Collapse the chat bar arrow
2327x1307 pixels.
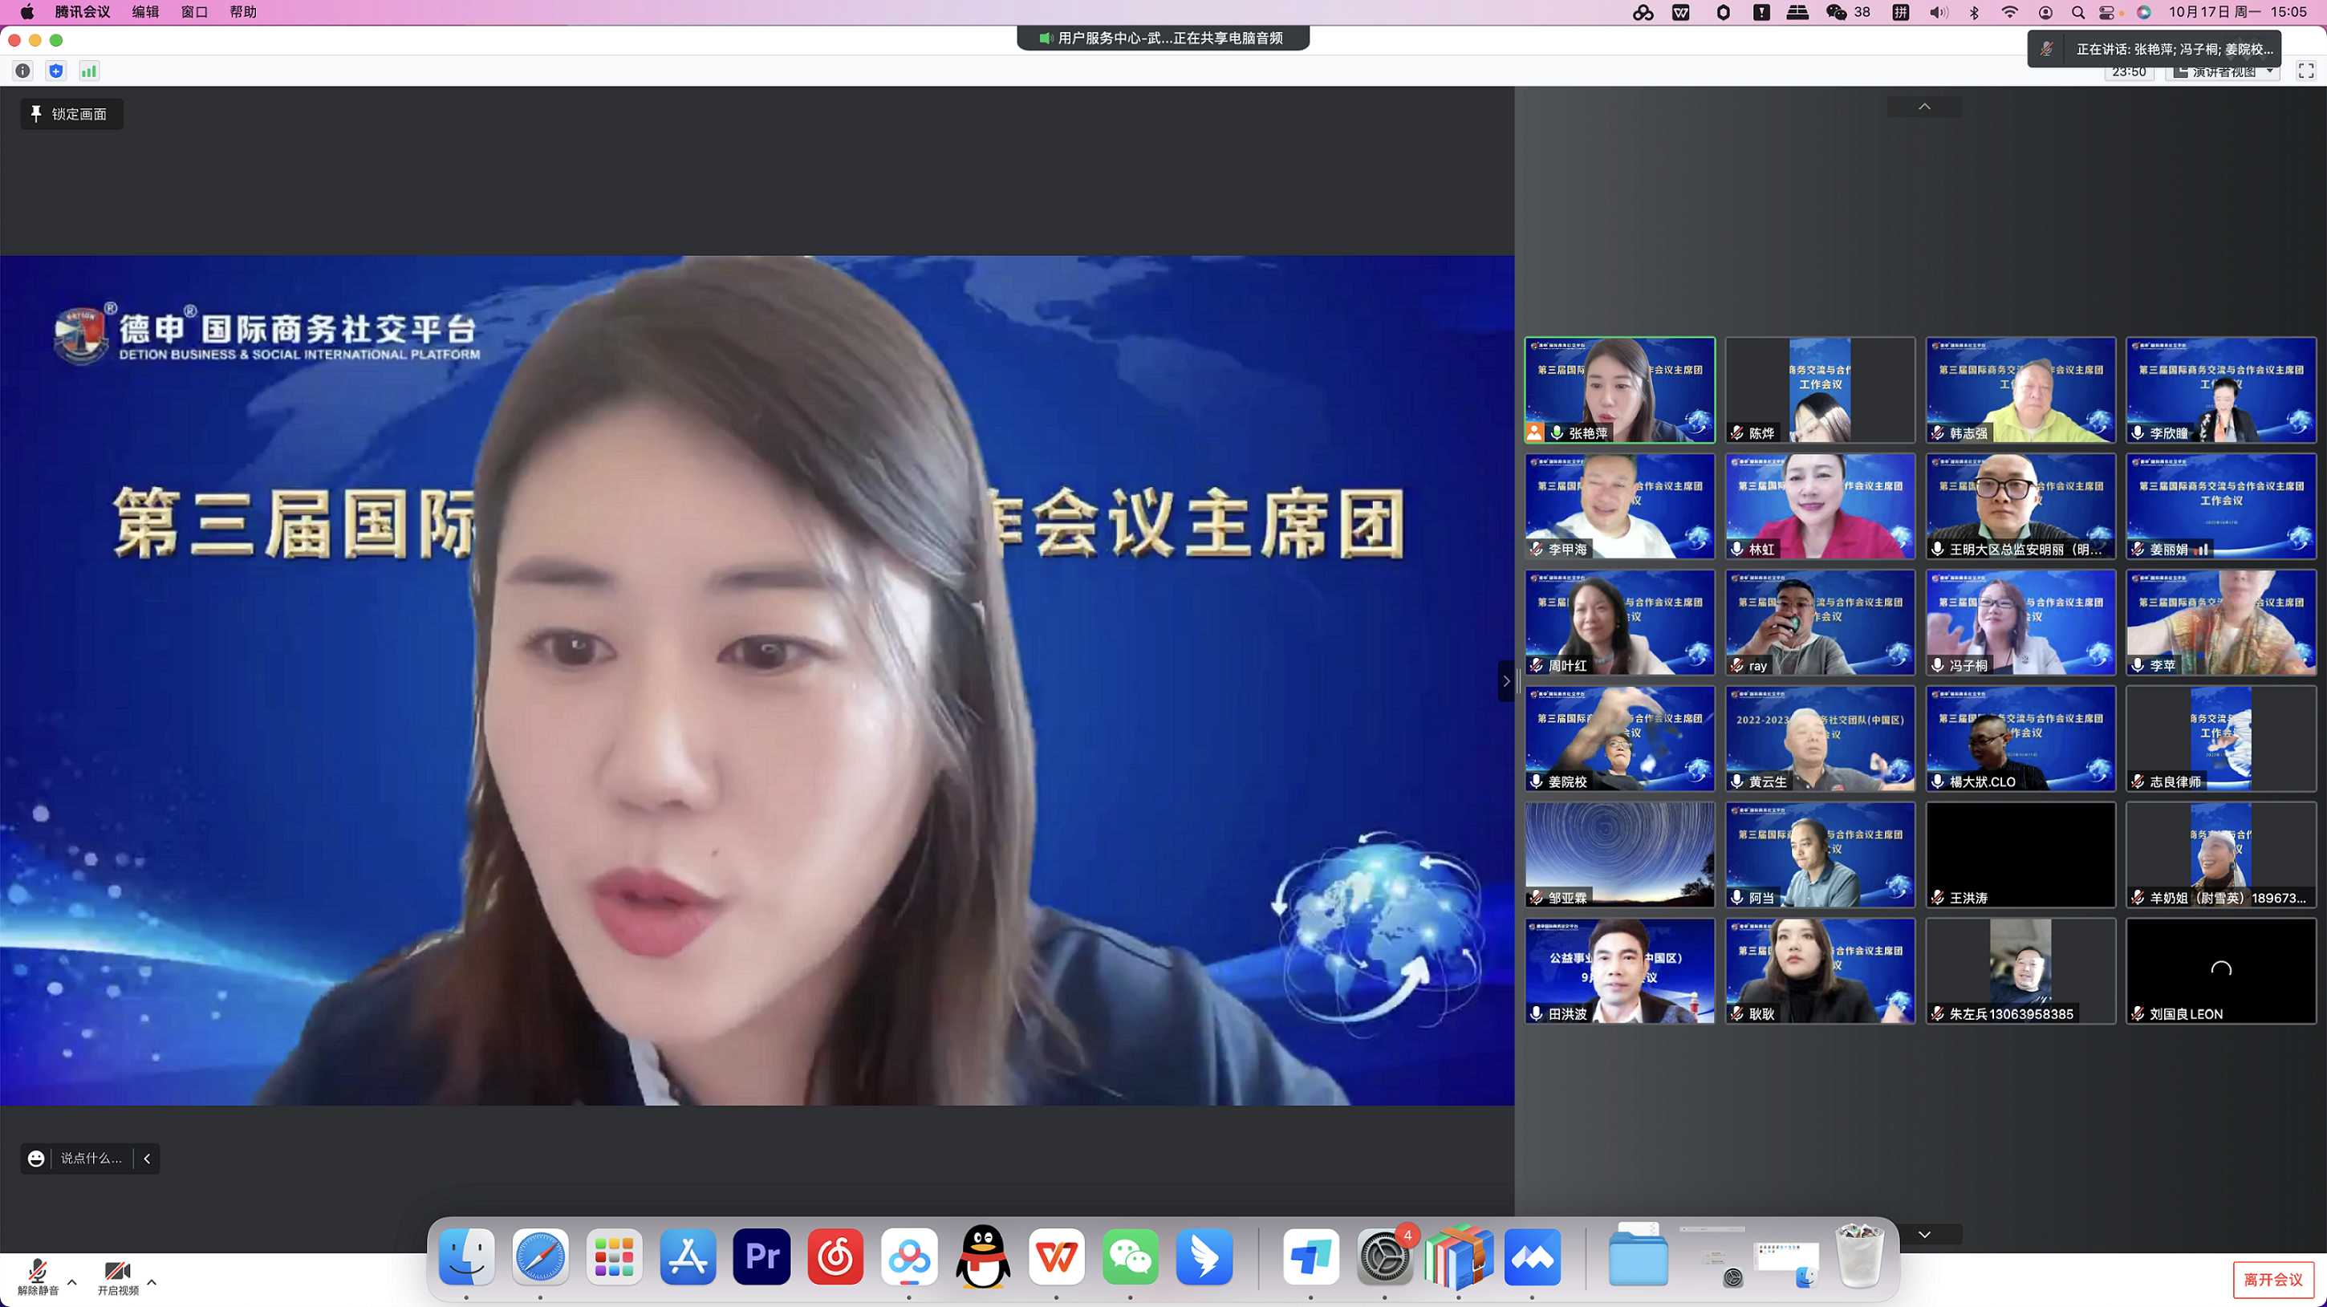pyautogui.click(x=148, y=1158)
